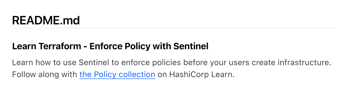Viewport: 346px width, 92px height.
Task: Click the Learn Terraform section heading
Action: 110,46
